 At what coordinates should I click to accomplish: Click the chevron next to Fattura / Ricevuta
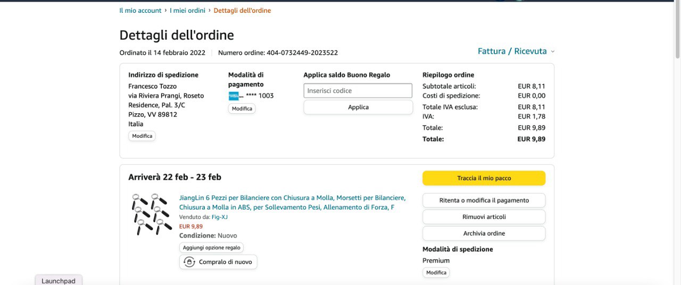click(x=553, y=52)
